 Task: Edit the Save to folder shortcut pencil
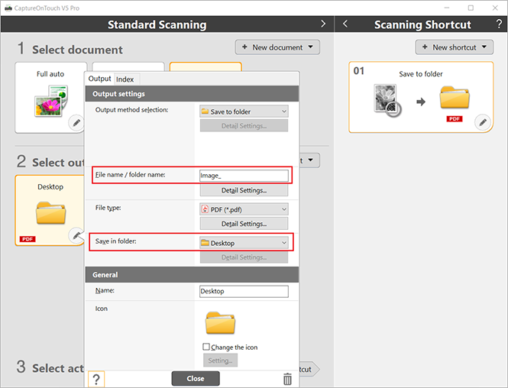click(483, 122)
